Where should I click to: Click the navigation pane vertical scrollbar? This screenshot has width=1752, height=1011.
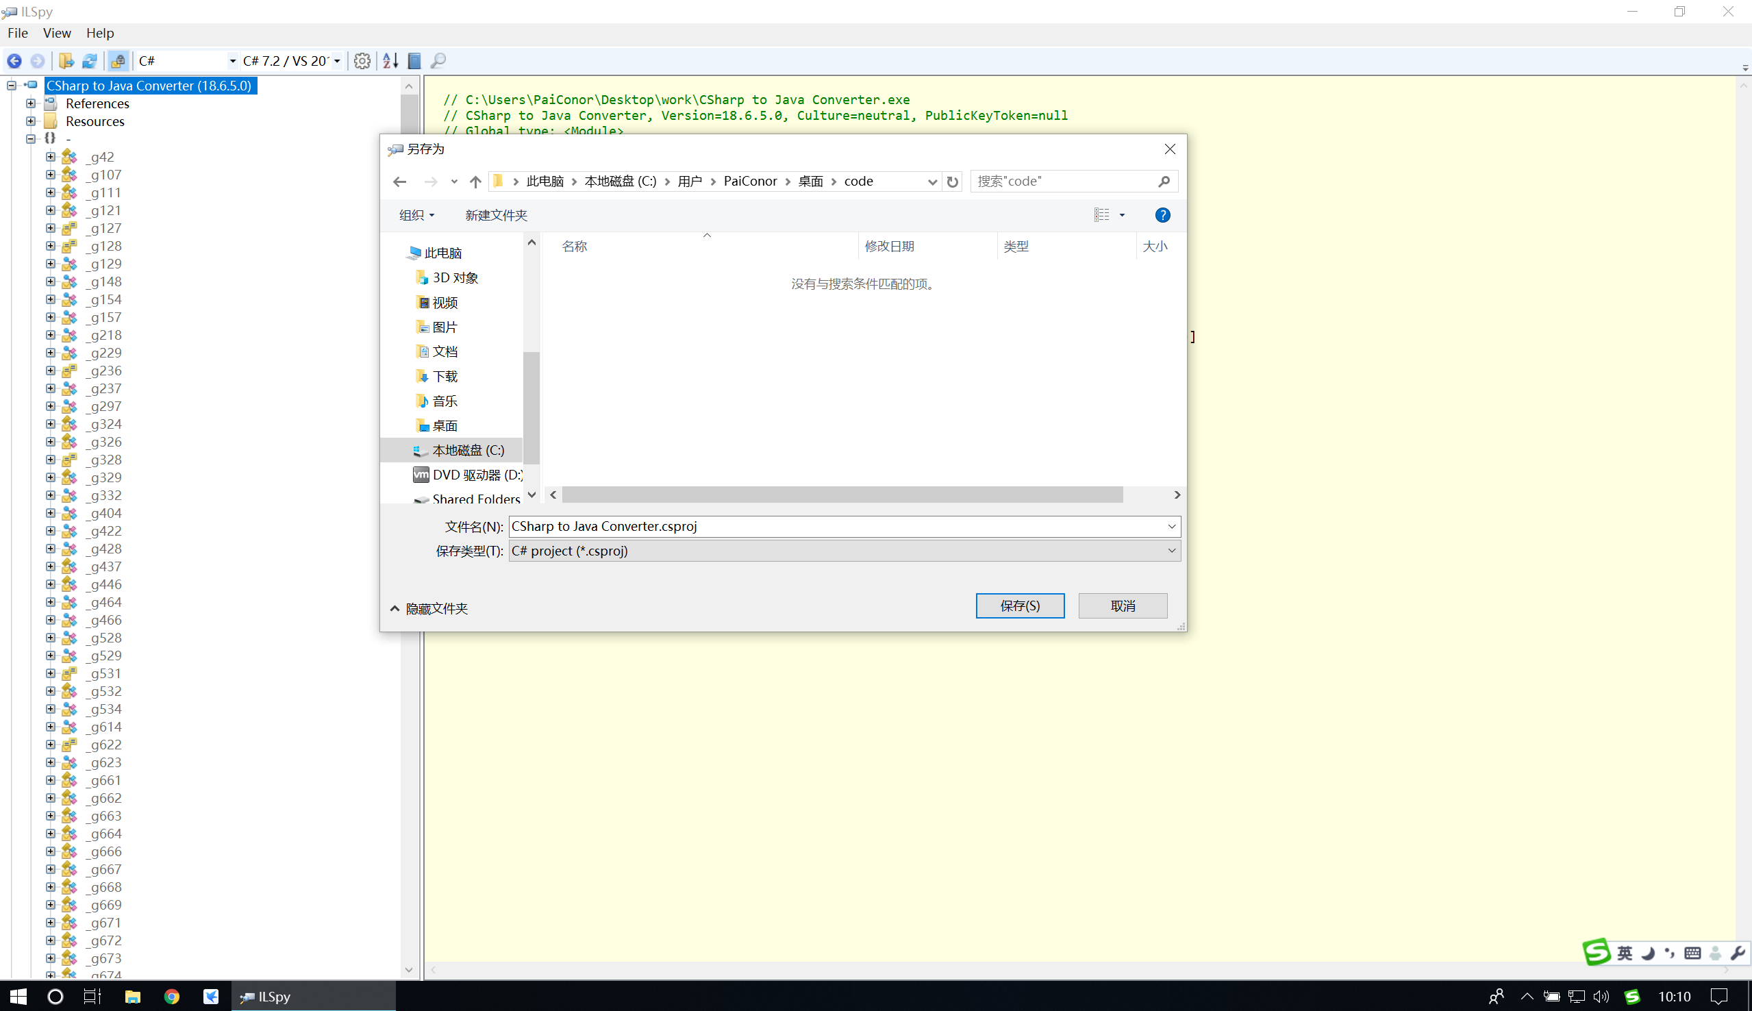point(531,407)
